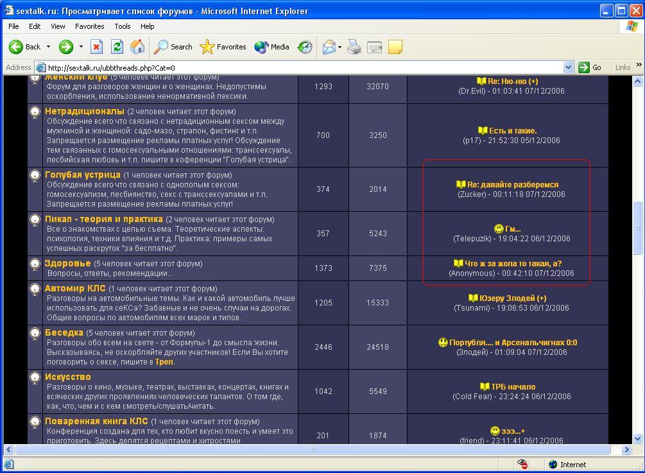Click the yellow note icon in toolbar
This screenshot has height=473, width=645.
click(x=395, y=47)
